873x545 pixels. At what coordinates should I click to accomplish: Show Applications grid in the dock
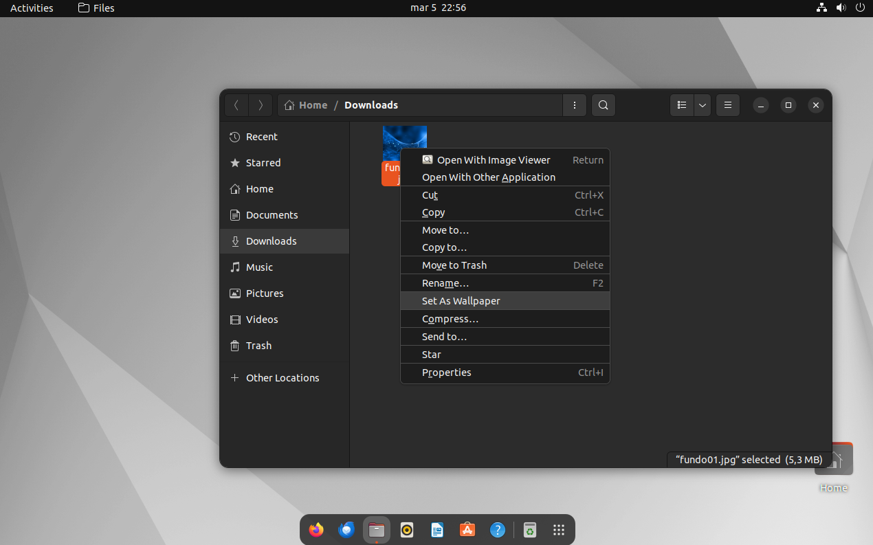(559, 530)
